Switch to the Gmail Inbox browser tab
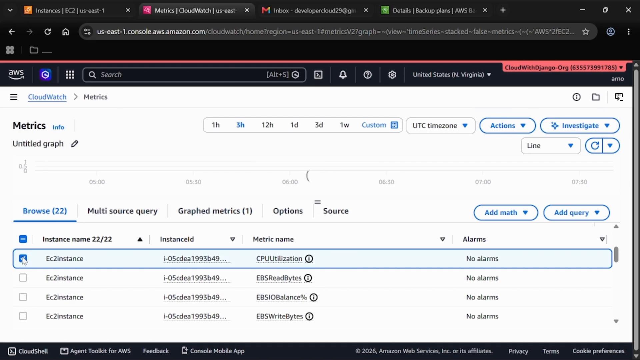640x360 pixels. (315, 10)
